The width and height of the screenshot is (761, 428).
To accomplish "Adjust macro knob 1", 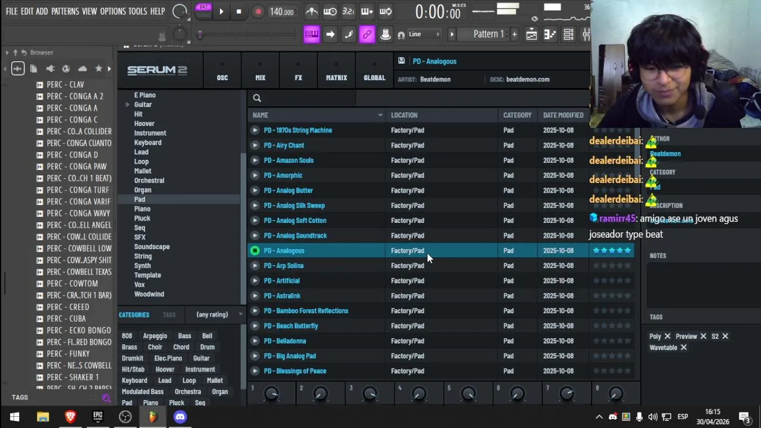I will 271,394.
